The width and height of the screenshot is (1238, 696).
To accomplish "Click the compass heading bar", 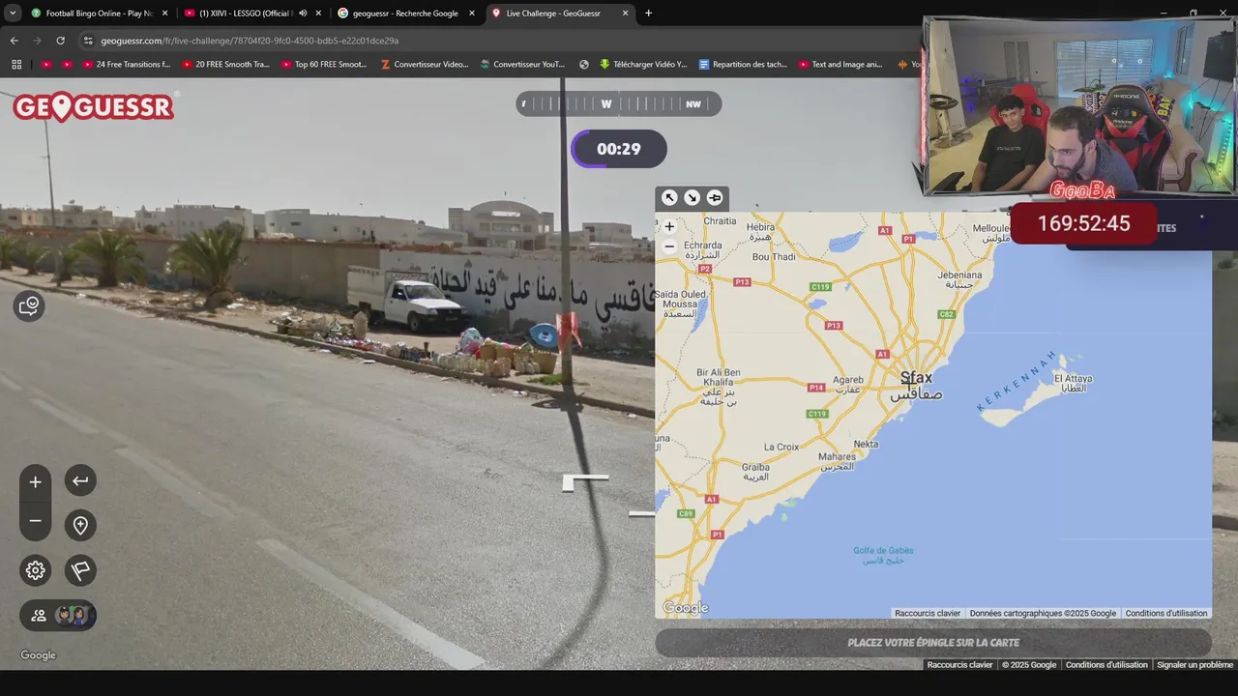I will pos(618,103).
